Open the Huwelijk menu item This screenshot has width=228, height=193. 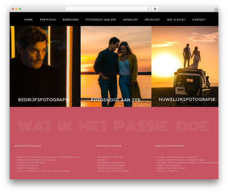130,20
